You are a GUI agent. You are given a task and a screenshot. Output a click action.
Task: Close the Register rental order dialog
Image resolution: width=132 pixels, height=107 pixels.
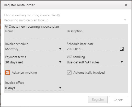point(126,5)
